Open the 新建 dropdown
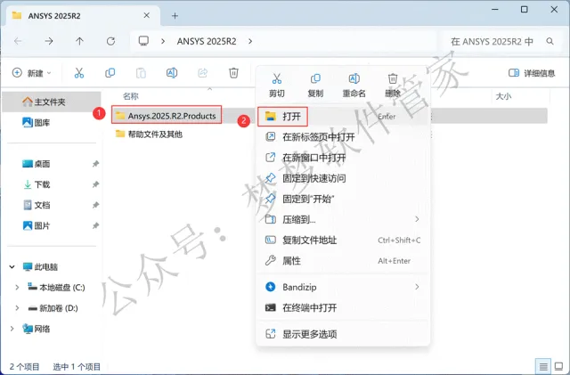This screenshot has width=570, height=375. pyautogui.click(x=32, y=73)
